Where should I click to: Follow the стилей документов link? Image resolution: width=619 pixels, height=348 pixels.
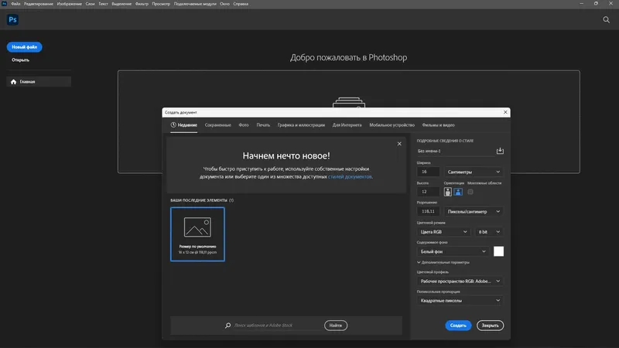point(350,177)
